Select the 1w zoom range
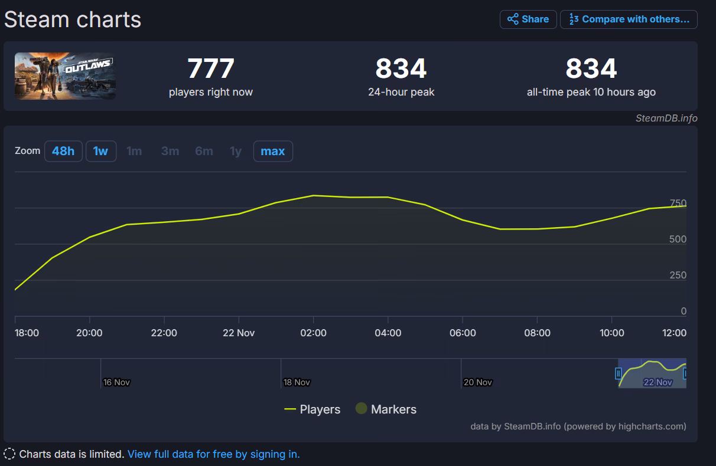 click(100, 151)
